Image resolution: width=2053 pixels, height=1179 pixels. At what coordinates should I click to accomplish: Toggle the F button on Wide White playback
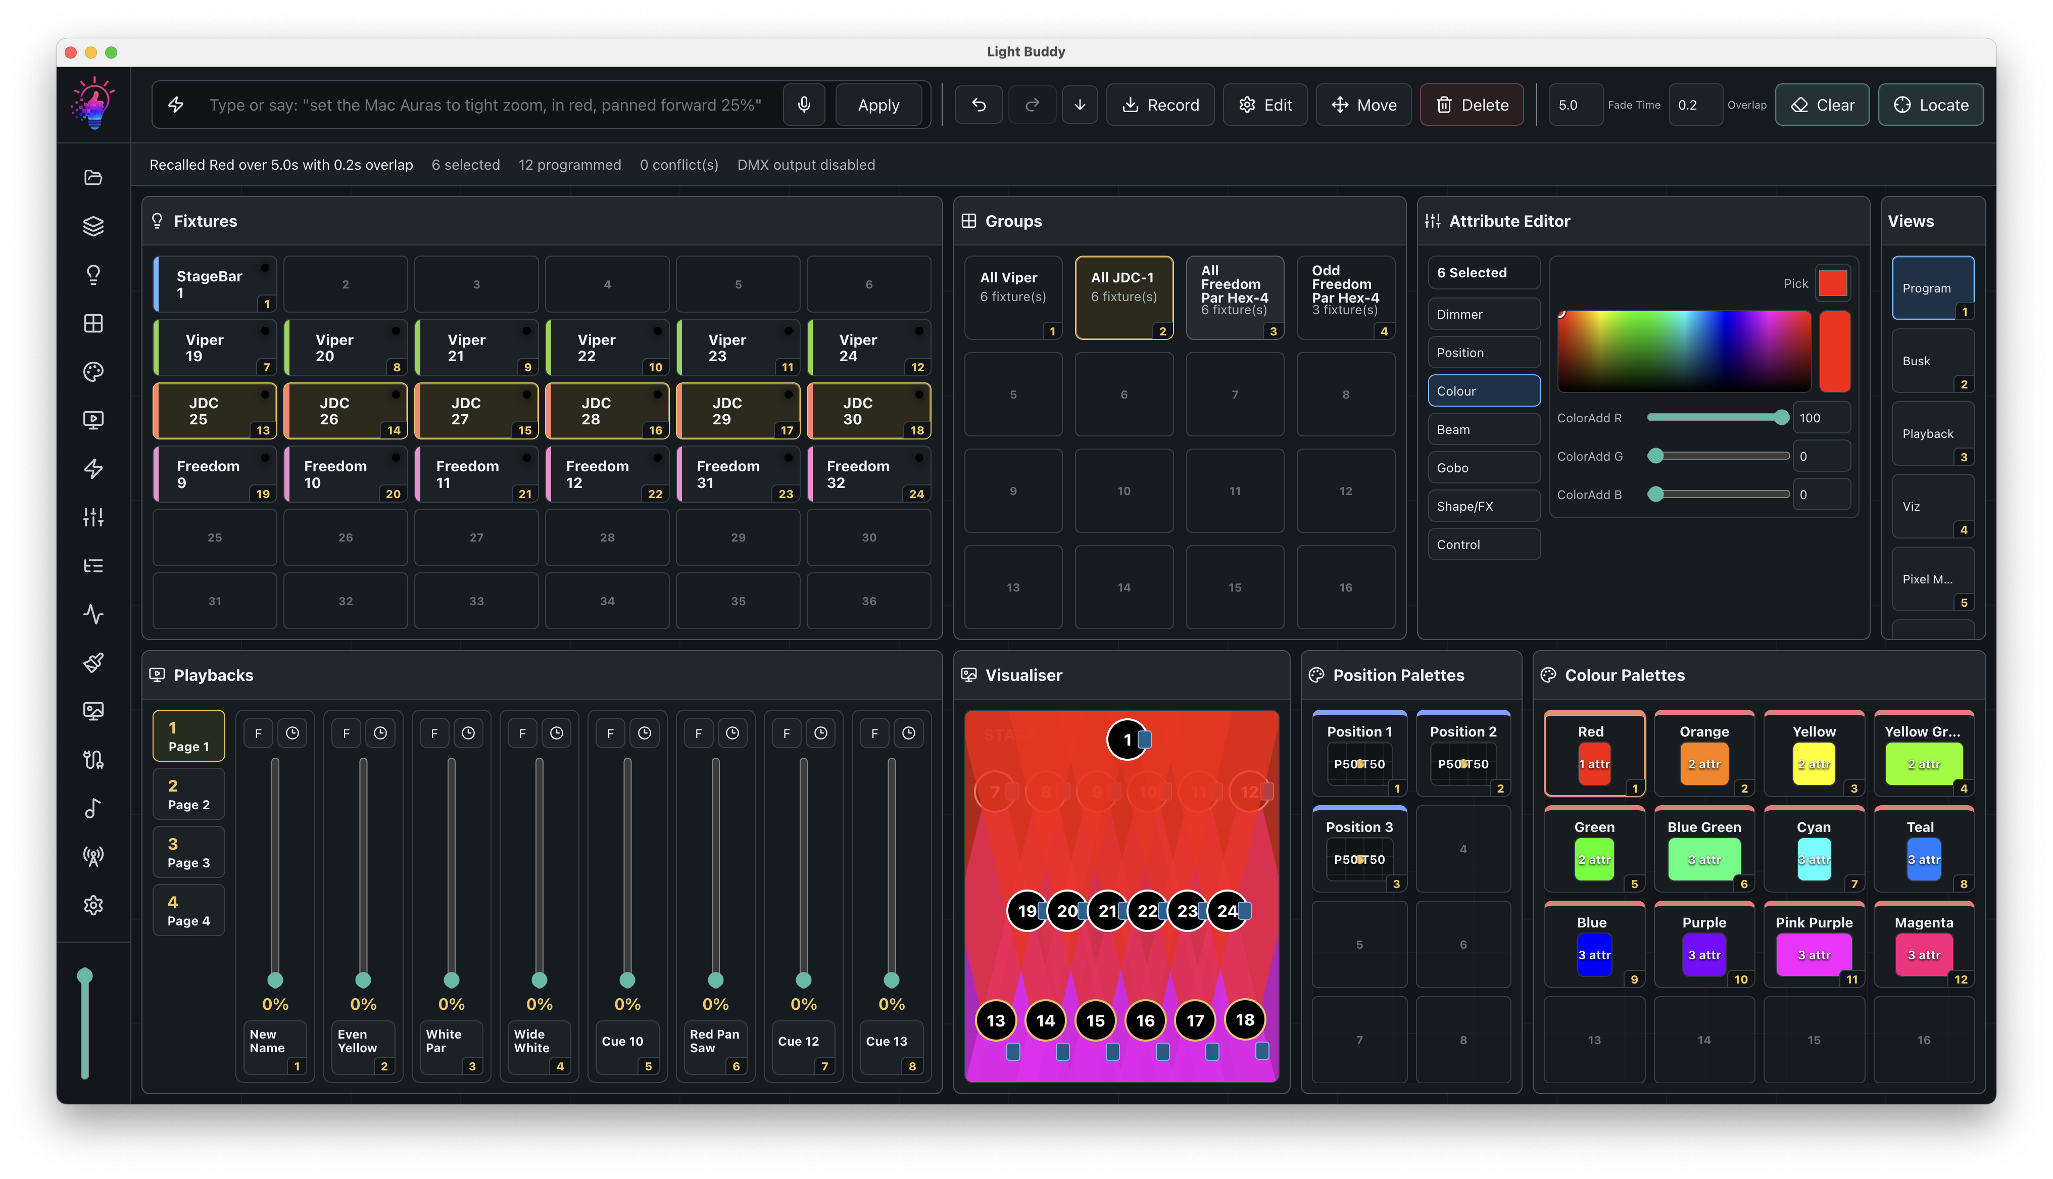pyautogui.click(x=522, y=733)
